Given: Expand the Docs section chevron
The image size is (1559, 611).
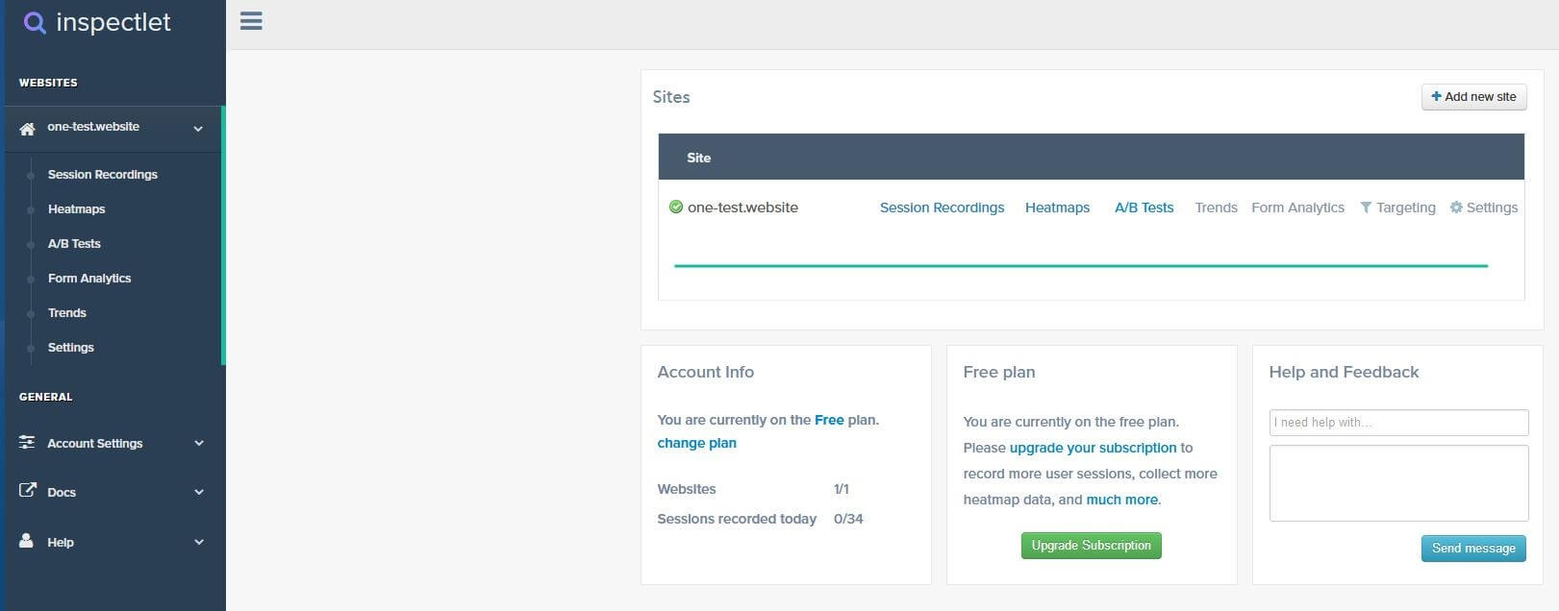Looking at the screenshot, I should click(x=199, y=492).
